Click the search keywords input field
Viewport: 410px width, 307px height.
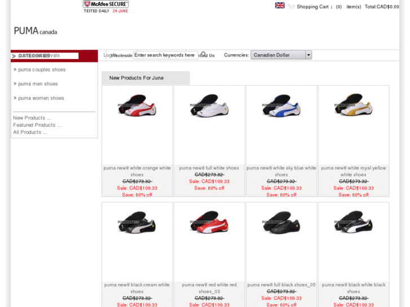(165, 55)
